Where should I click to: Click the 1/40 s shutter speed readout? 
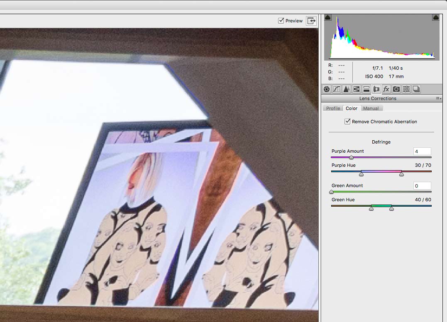tap(396, 68)
